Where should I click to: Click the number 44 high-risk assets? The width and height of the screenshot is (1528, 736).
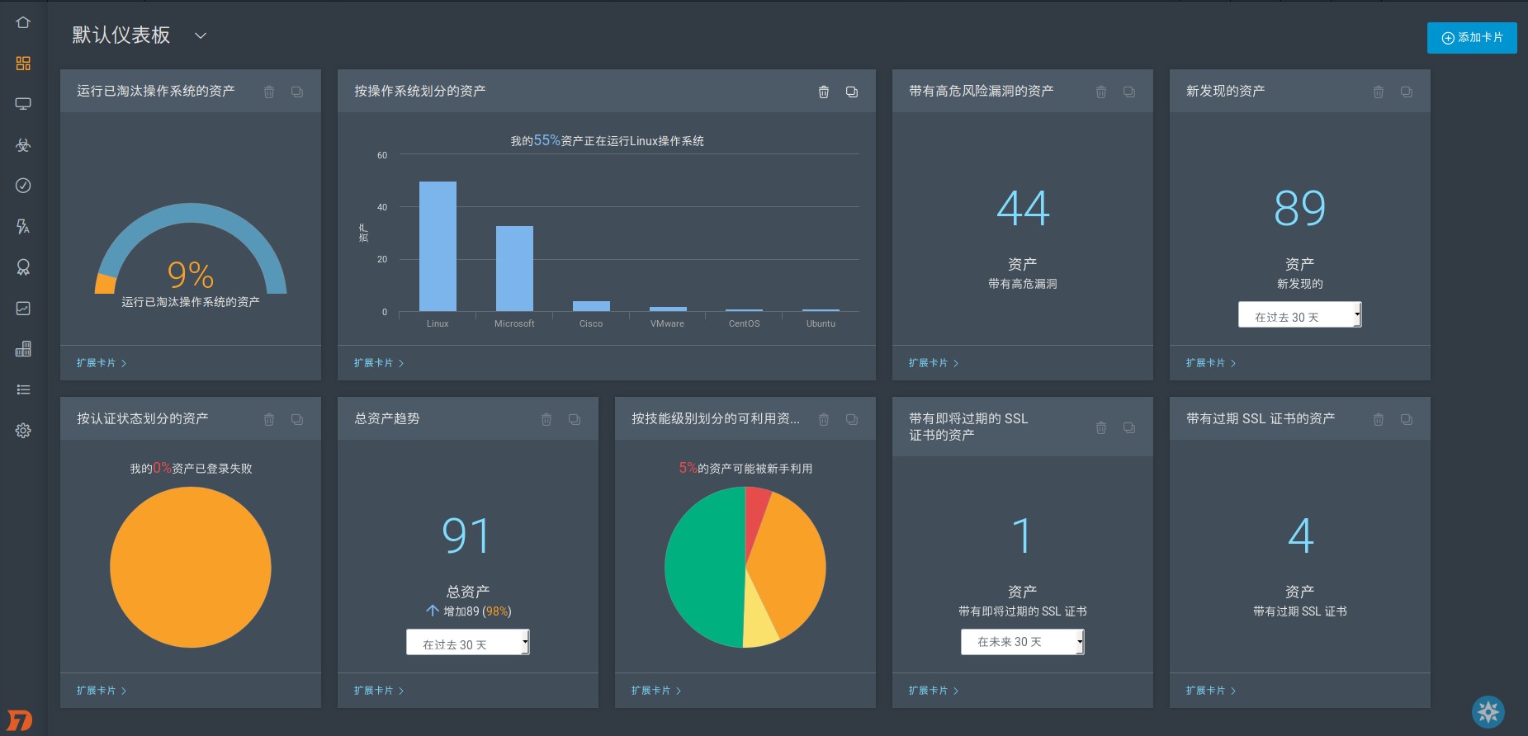click(x=1023, y=208)
